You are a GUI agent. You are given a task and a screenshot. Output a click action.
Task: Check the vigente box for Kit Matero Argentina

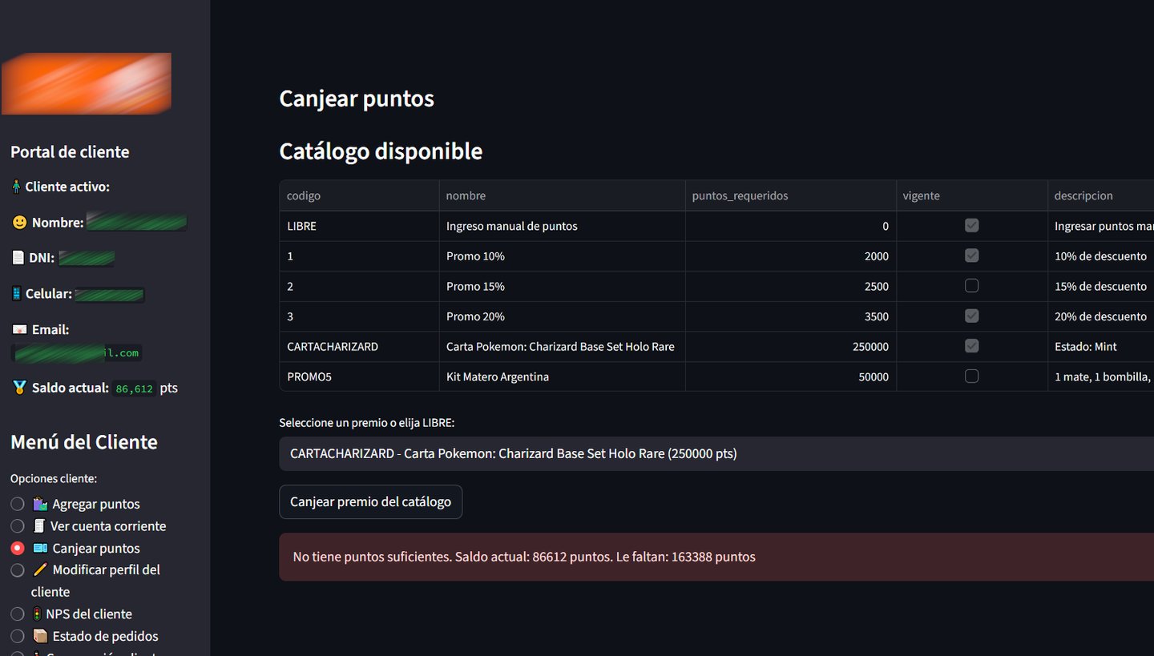[971, 376]
